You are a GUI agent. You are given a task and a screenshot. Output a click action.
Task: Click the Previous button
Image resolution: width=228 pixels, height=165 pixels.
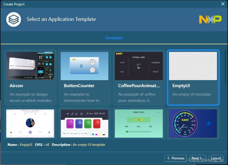pos(176,158)
